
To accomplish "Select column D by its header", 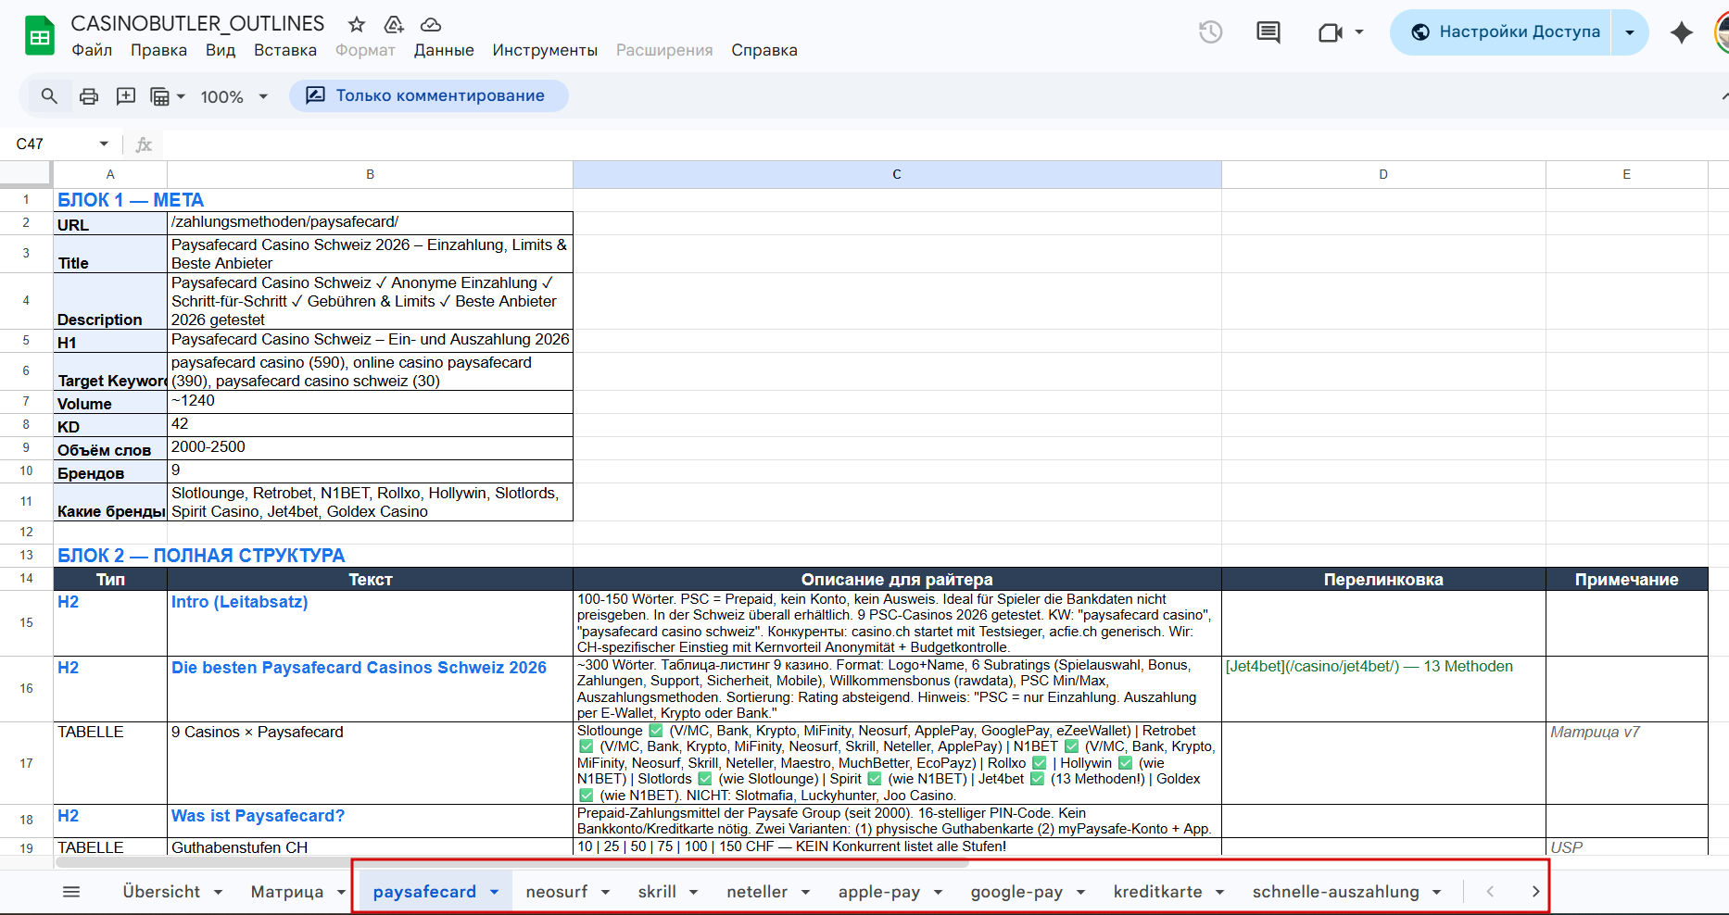I will (1383, 174).
